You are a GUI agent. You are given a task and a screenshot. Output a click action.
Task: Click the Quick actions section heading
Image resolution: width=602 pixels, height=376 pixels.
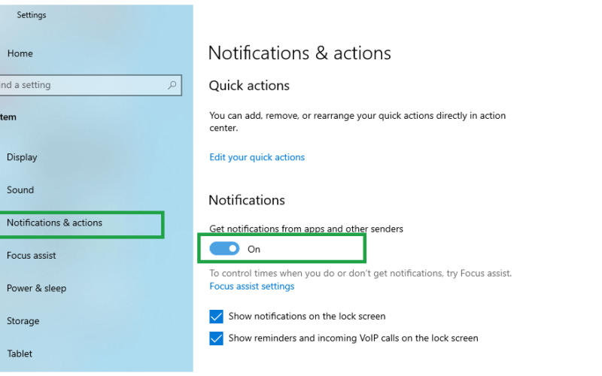(249, 86)
